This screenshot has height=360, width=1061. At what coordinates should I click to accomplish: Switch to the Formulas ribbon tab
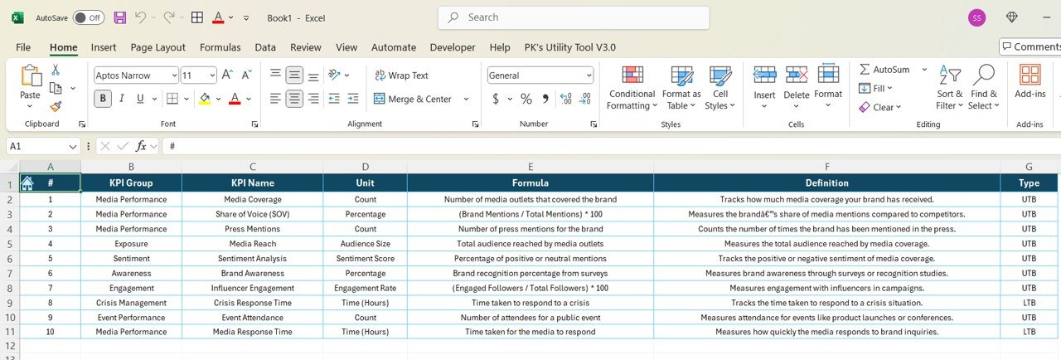pos(220,47)
